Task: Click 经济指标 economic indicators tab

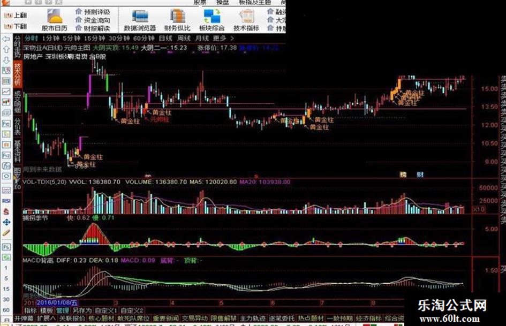Action: click(369, 319)
